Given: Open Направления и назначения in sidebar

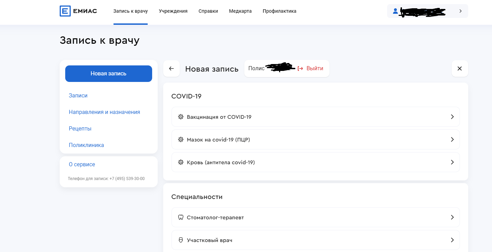Looking at the screenshot, I should (x=104, y=112).
